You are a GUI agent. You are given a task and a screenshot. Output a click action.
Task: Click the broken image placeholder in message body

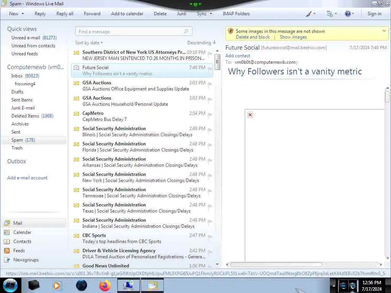(x=250, y=115)
